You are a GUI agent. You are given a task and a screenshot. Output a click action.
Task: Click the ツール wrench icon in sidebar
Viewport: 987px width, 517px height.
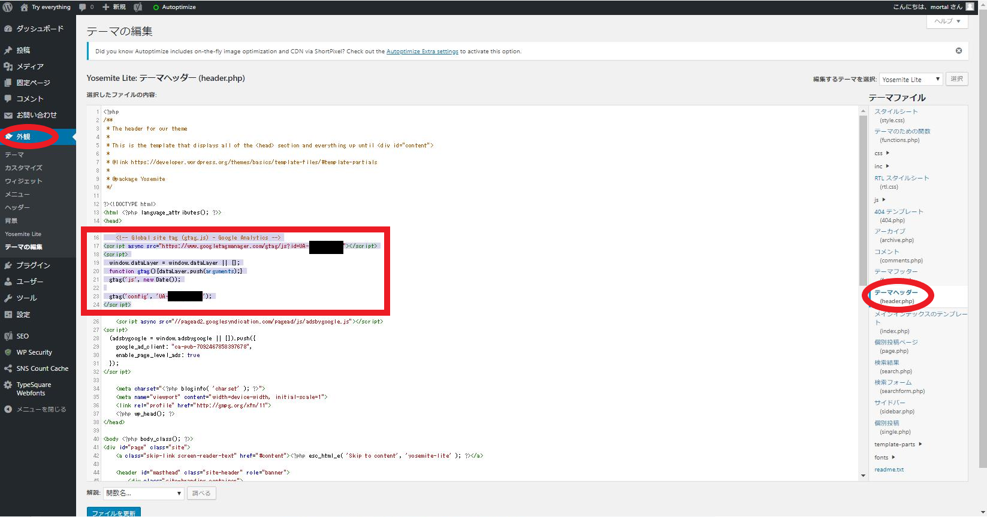(8, 298)
